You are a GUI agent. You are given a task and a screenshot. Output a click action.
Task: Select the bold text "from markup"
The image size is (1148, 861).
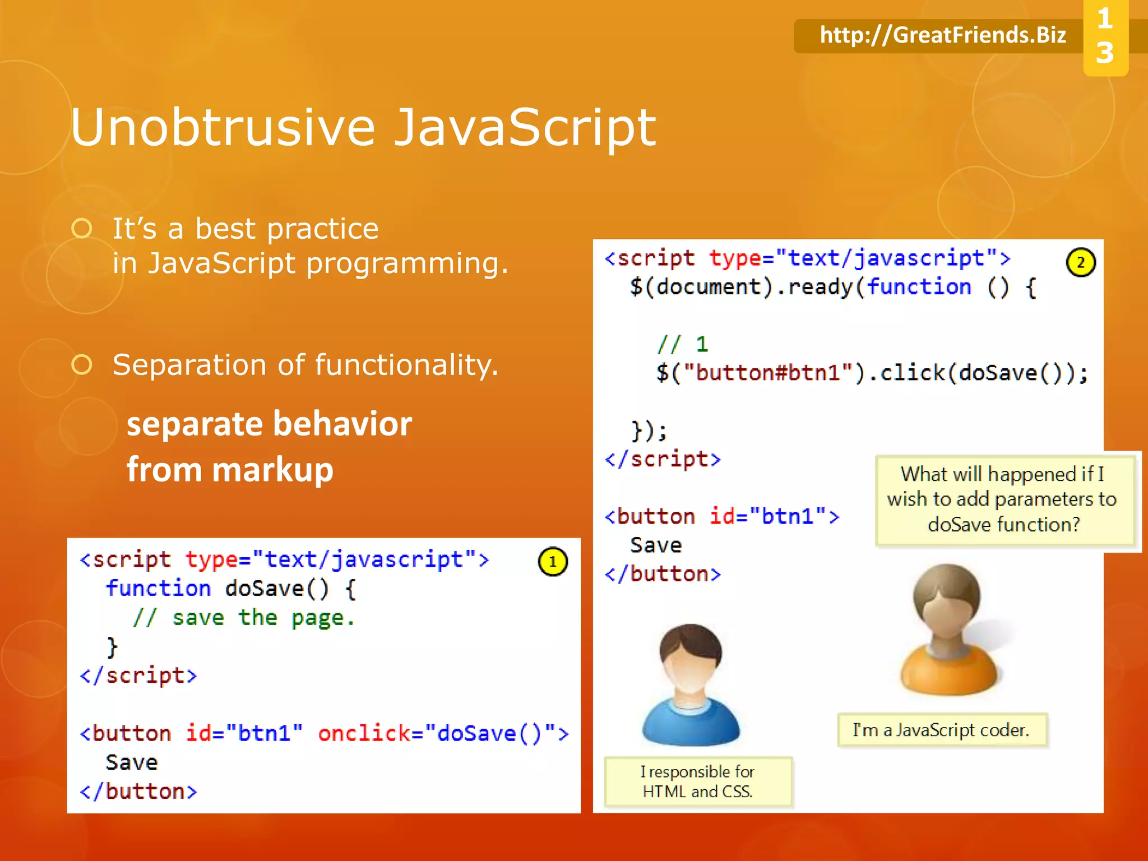(x=230, y=470)
